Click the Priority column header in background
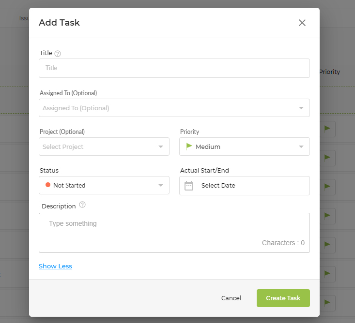The image size is (355, 323). (x=330, y=72)
